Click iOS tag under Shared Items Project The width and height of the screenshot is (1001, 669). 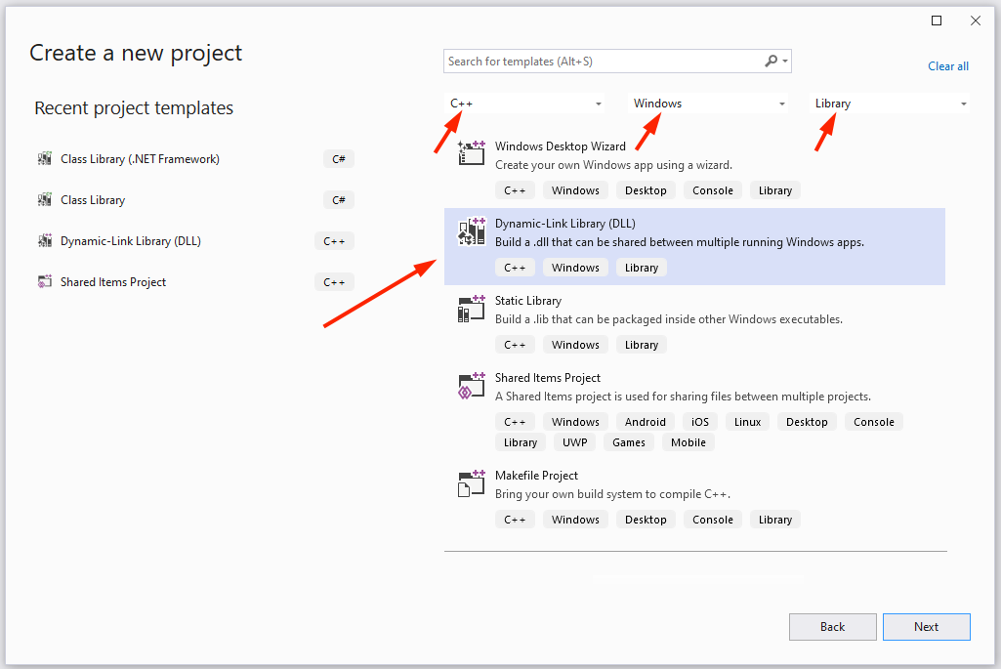click(x=699, y=422)
